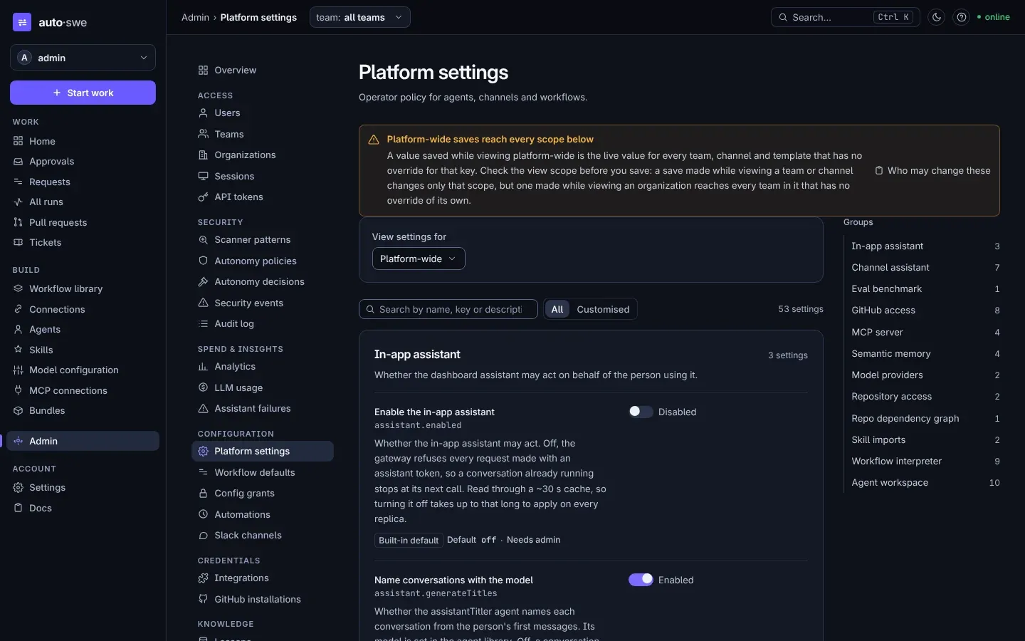
Task: Open the Audit log page
Action: pyautogui.click(x=263, y=323)
